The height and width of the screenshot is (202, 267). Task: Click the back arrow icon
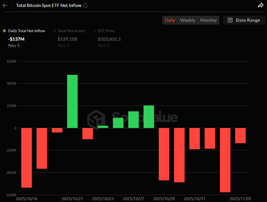(5, 5)
